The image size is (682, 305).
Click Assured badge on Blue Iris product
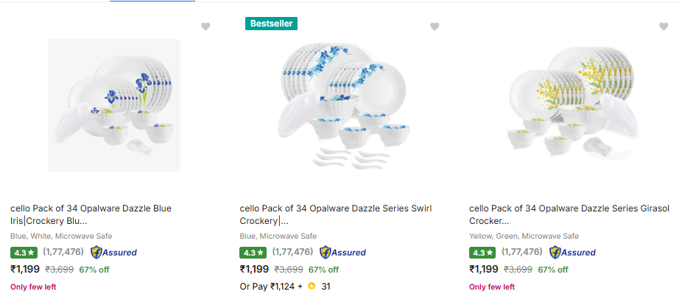click(113, 252)
